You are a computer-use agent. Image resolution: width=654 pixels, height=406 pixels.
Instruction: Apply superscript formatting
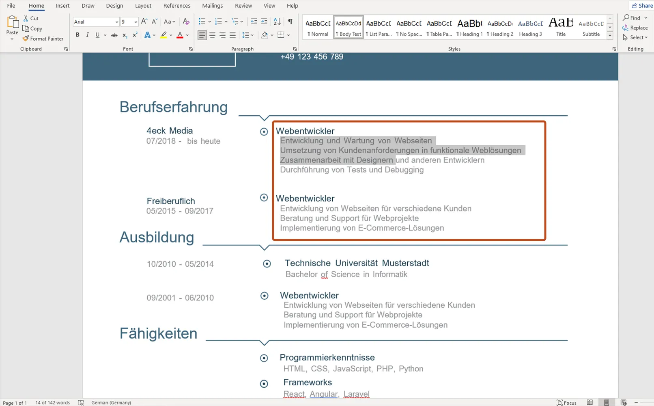[135, 35]
